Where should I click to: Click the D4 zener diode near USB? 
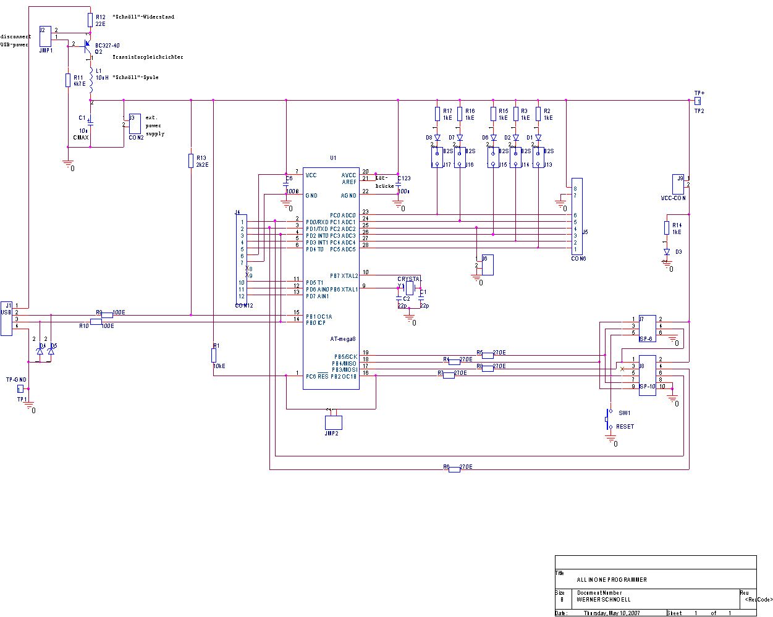[x=41, y=349]
